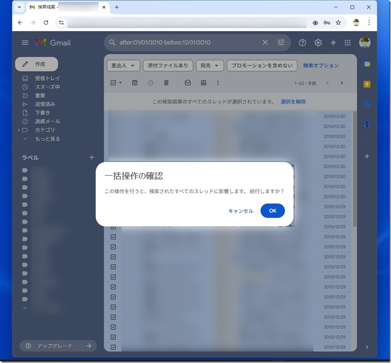Image resolution: width=391 pixels, height=363 pixels.
Task: Expand the カテゴリ item in the sidebar
Action: (19, 130)
